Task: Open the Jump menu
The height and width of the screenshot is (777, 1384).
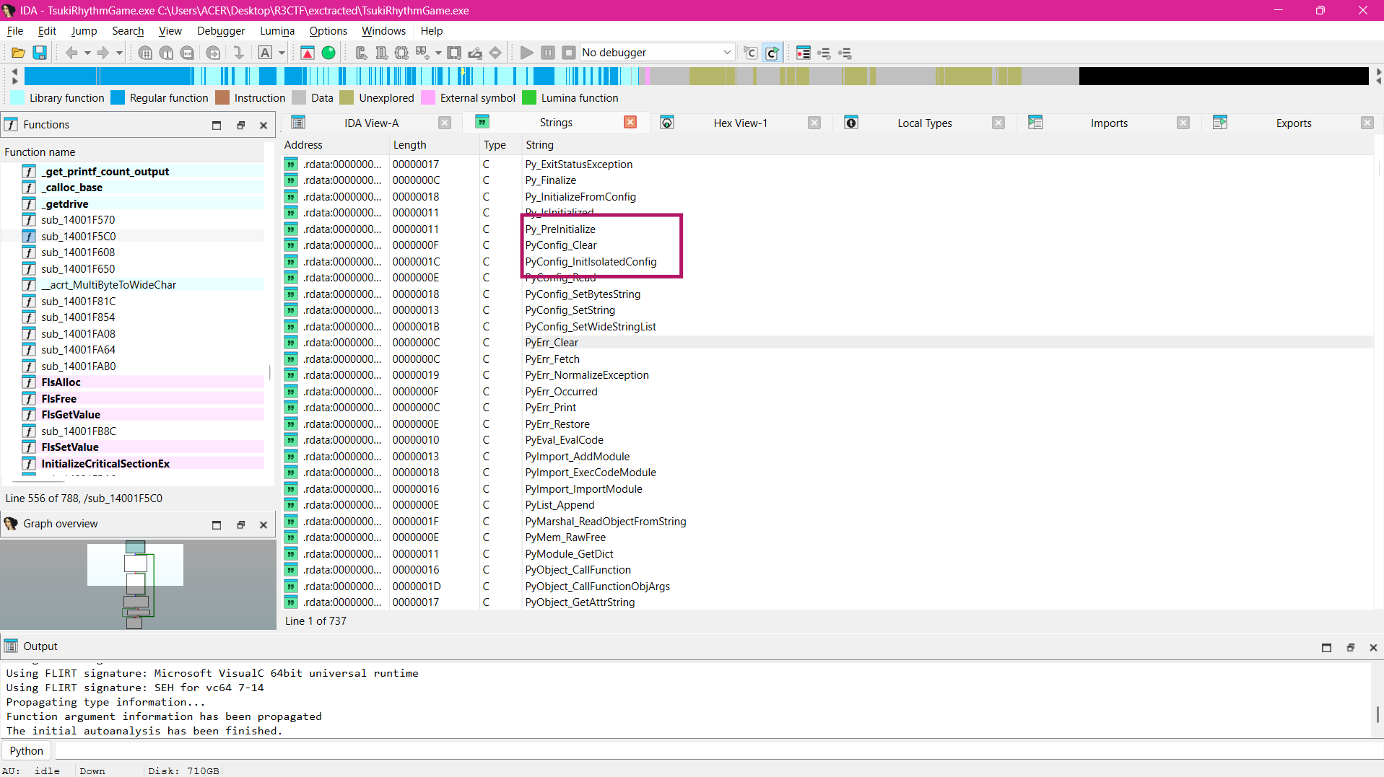Action: coord(84,31)
